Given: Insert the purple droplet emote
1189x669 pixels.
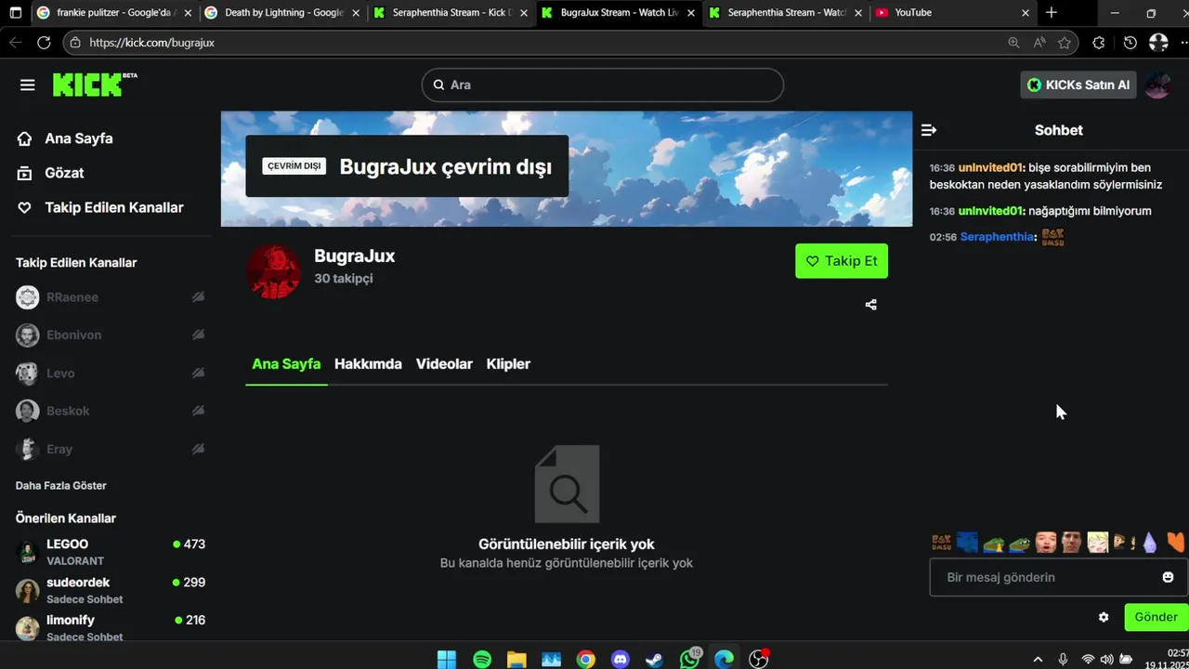Looking at the screenshot, I should (x=1150, y=542).
